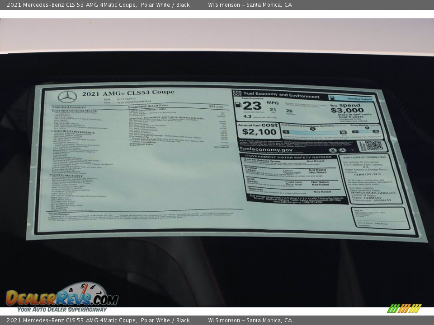The height and width of the screenshot is (325, 434).
Task: Click the 'Gasoline Vehicle' label
Action: tap(359, 99)
